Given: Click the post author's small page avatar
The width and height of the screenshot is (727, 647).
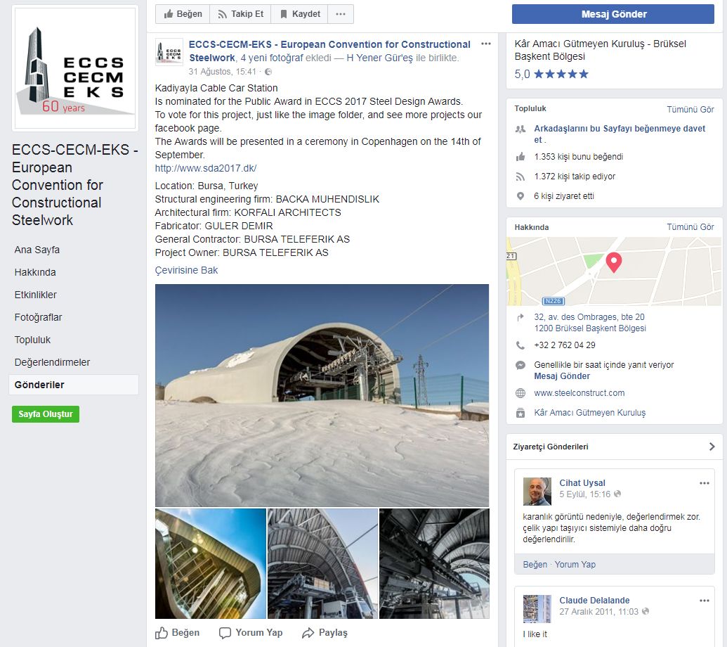Looking at the screenshot, I should 169,52.
